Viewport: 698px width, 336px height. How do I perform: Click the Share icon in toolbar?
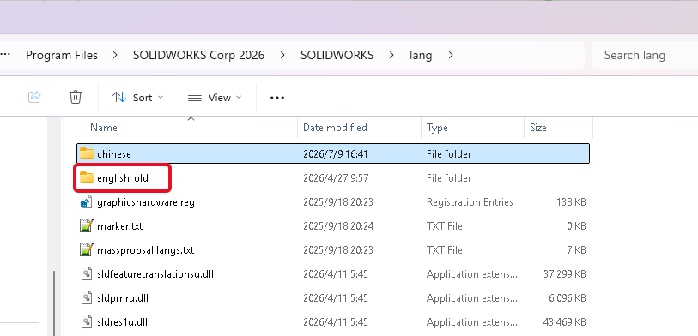pyautogui.click(x=34, y=97)
